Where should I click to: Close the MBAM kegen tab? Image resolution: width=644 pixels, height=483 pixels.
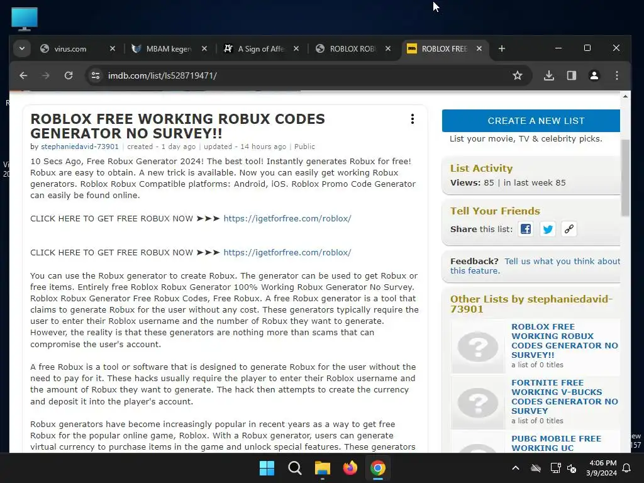[204, 48]
